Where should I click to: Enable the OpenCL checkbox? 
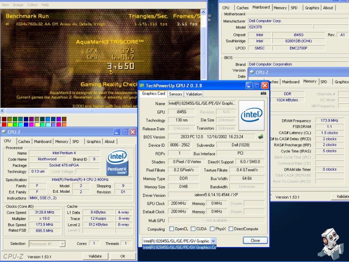pyautogui.click(x=172, y=229)
